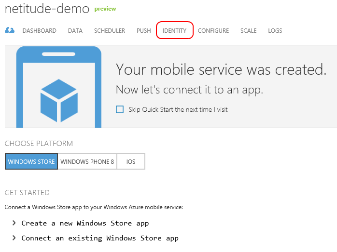Click 'Connect an existing Windows Store app' text
Viewport: 337px width, 252px height.
[100, 238]
